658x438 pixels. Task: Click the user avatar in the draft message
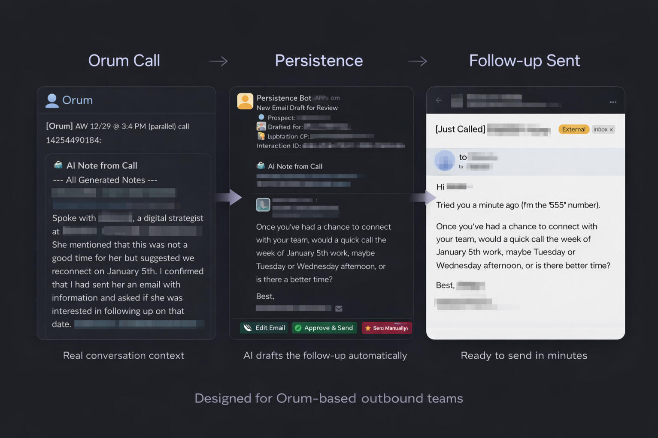coord(263,204)
